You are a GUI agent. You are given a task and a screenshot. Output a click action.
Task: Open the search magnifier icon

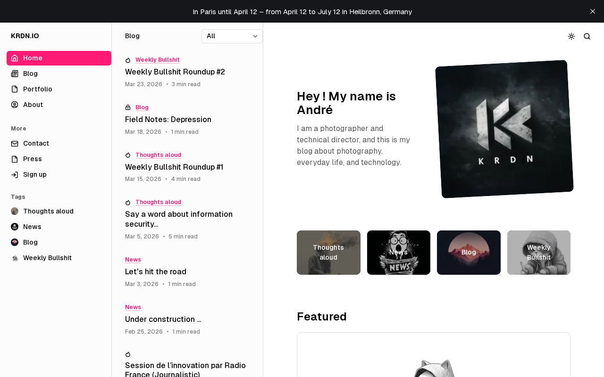click(587, 36)
